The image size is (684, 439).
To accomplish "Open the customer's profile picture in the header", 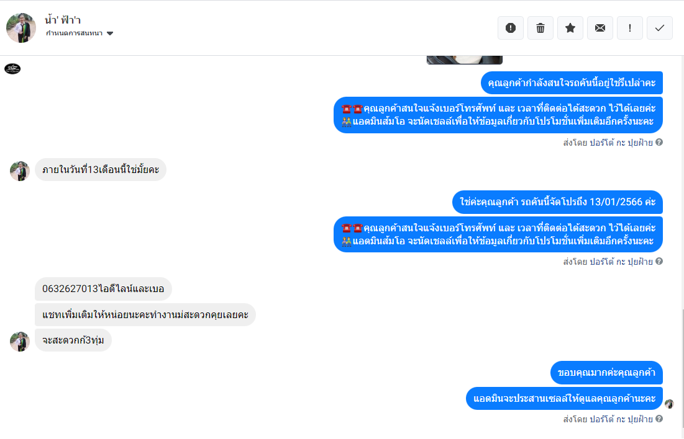I will [x=21, y=28].
